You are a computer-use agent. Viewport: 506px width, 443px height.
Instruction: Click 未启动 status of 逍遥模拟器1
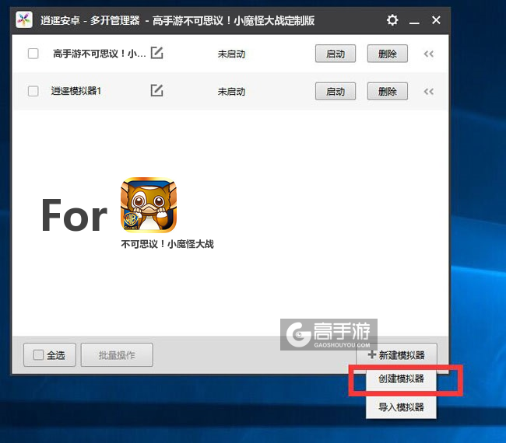coord(231,92)
